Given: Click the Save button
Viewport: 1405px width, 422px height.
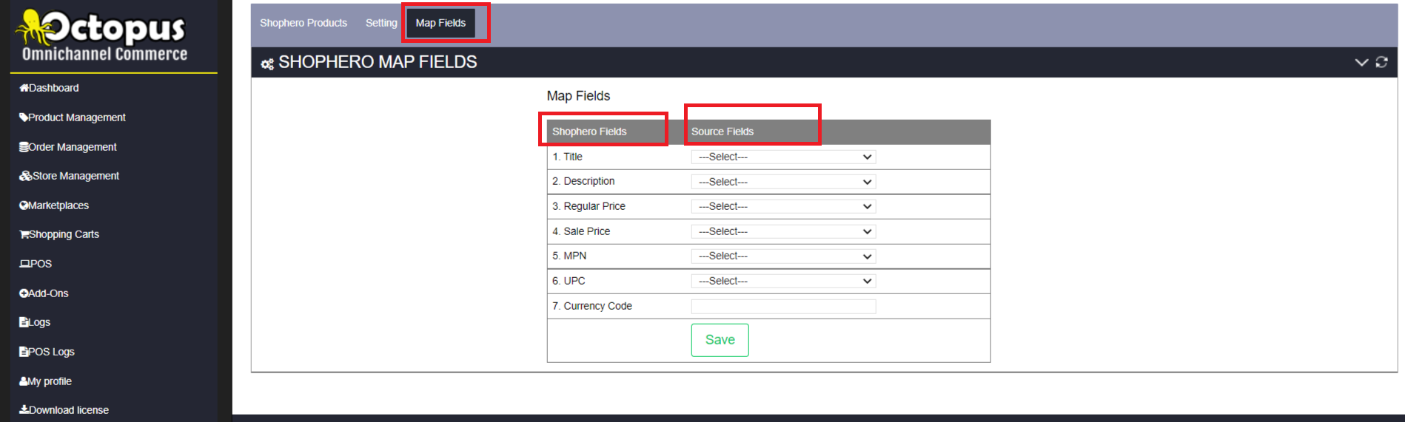Looking at the screenshot, I should coord(720,340).
